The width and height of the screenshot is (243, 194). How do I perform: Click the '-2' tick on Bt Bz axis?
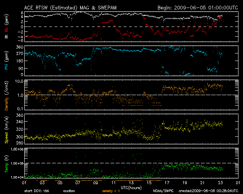click(21, 32)
